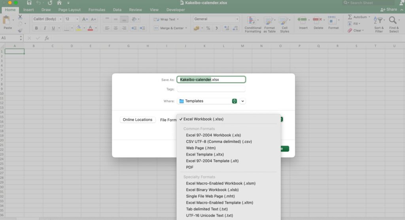The width and height of the screenshot is (405, 220).
Task: Click the Online Locations button
Action: [137, 120]
